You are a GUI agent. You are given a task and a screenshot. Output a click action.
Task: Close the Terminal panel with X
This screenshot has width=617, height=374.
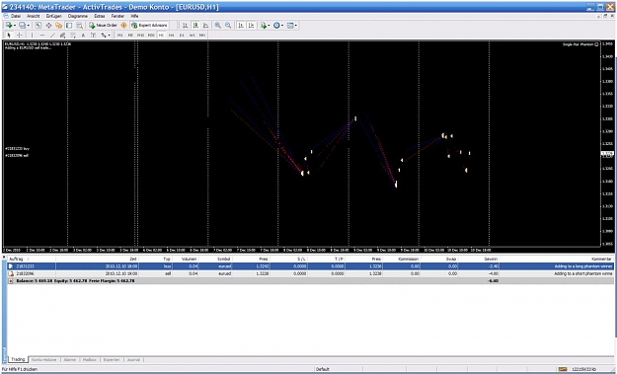coord(4,258)
